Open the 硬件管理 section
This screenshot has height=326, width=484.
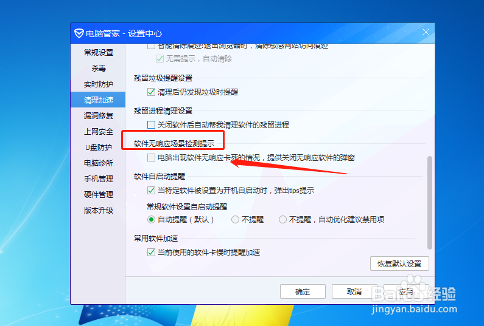99,194
